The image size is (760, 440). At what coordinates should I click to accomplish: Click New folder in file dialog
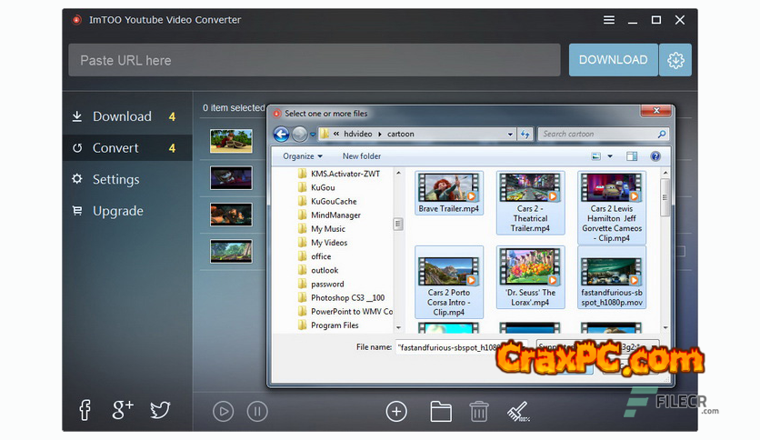(362, 156)
